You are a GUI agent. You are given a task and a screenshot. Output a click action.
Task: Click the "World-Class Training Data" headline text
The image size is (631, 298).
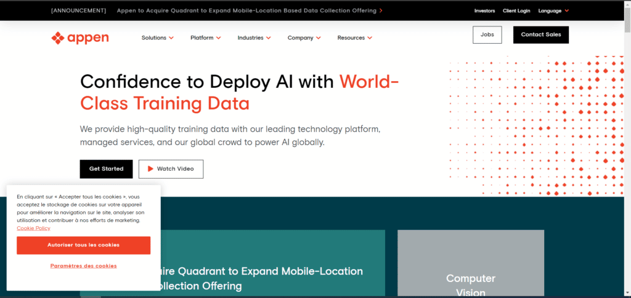pos(240,93)
